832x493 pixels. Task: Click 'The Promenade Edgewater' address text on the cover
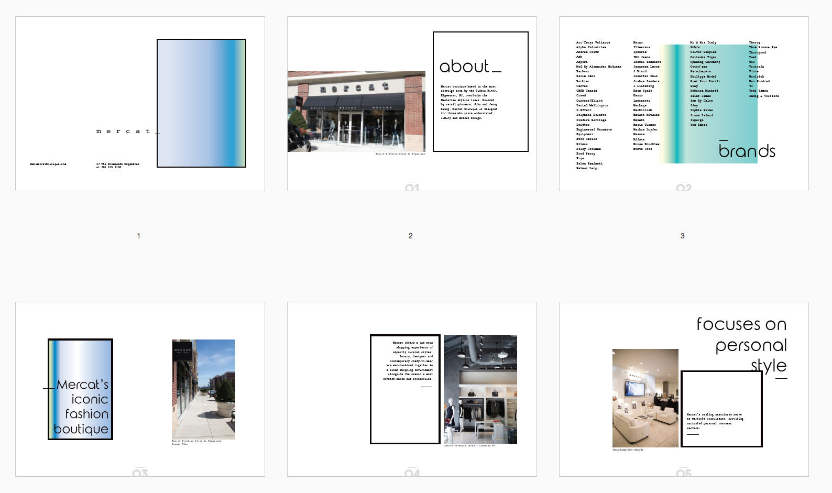click(x=119, y=164)
